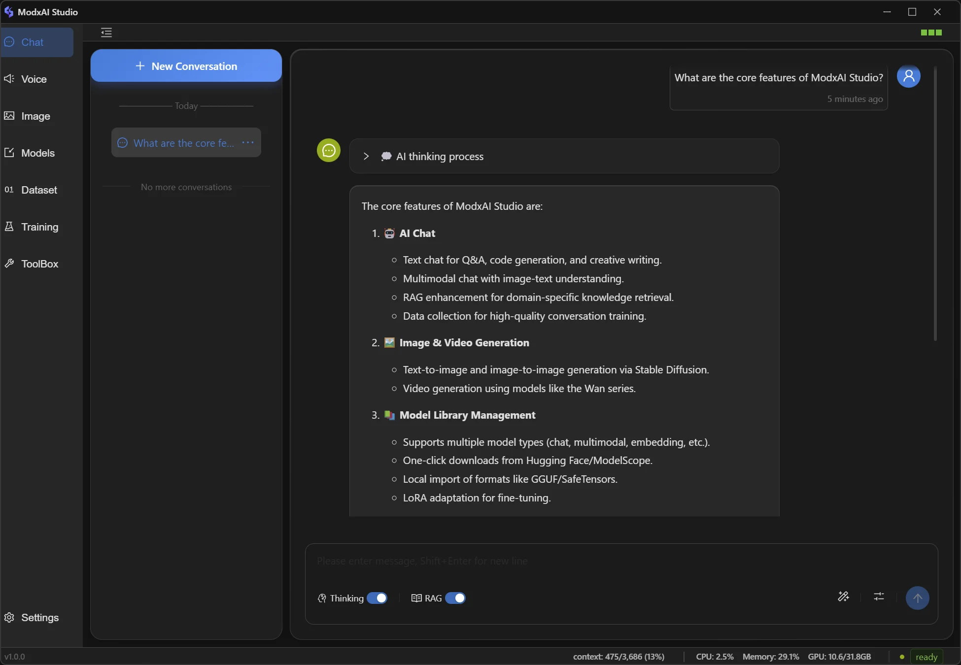
Task: Open chat parameter sliders icon
Action: coord(879,597)
